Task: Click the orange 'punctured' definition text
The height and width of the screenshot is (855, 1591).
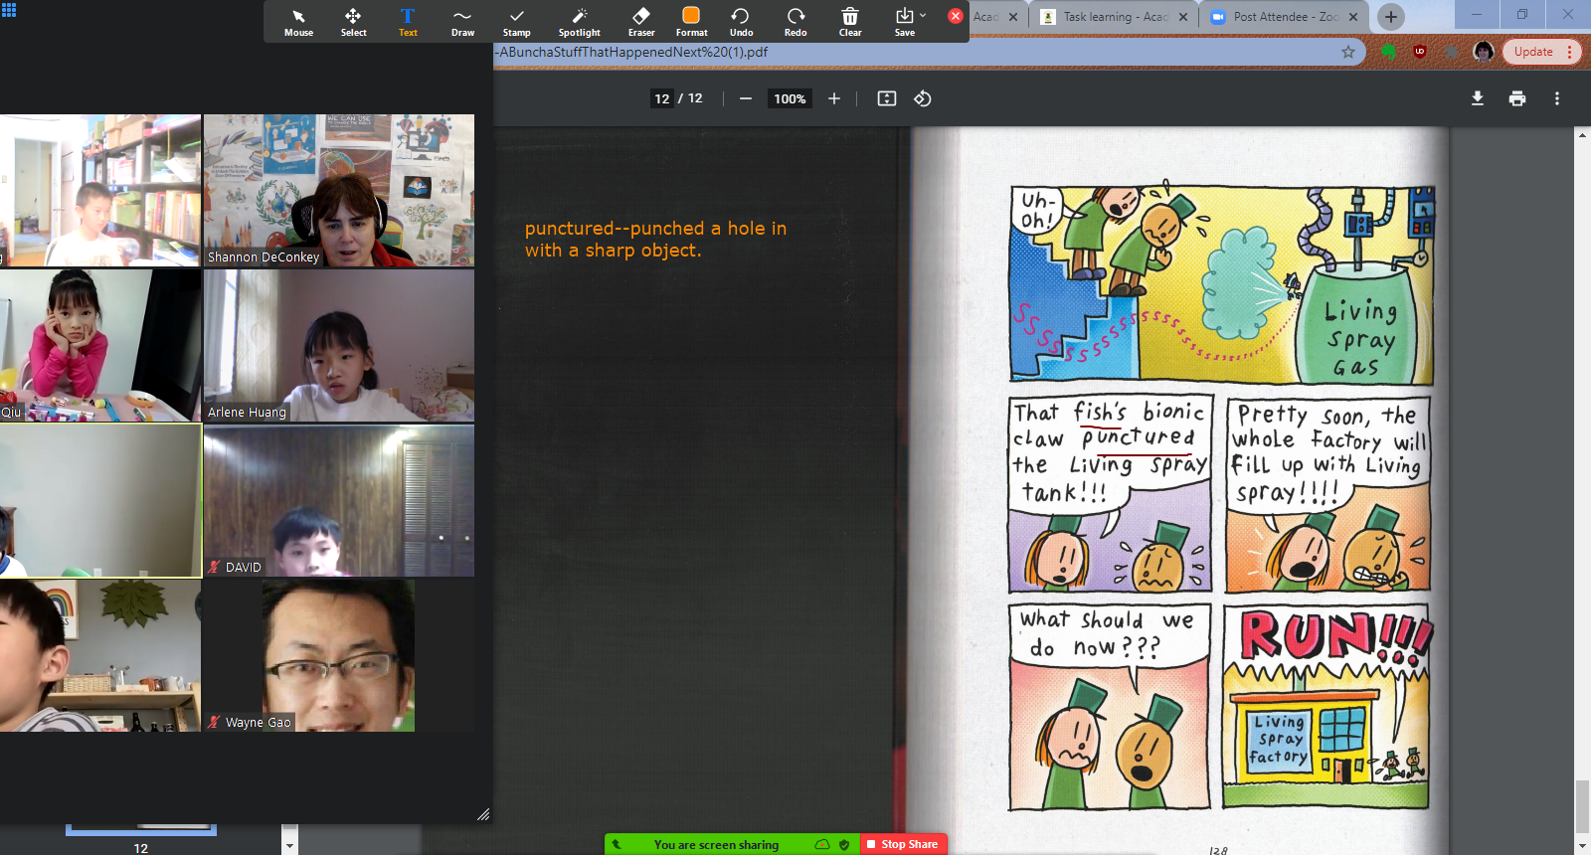Action: 656,239
